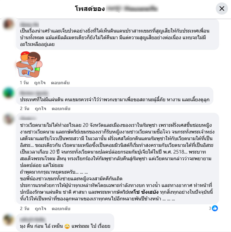Image resolution: width=231 pixels, height=232 pixels.
Task: View the reaction count of 3 on the third comment
Action: click(210, 208)
